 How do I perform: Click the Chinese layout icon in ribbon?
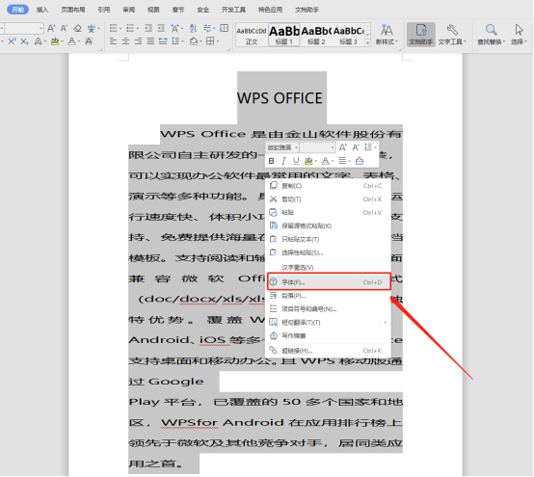click(x=174, y=28)
